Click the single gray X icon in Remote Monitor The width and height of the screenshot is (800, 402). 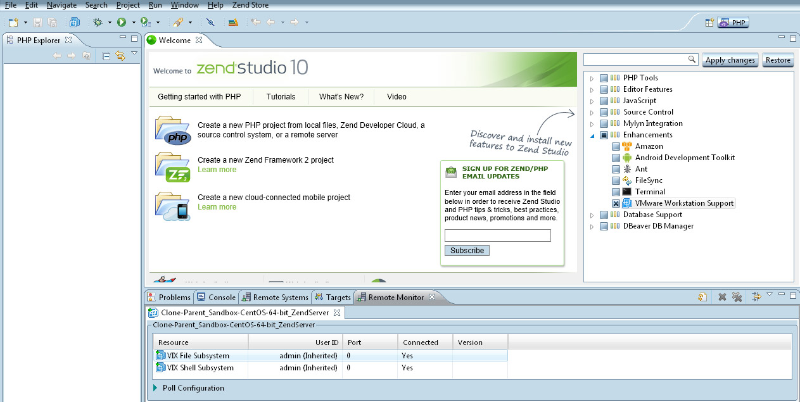[x=722, y=297]
